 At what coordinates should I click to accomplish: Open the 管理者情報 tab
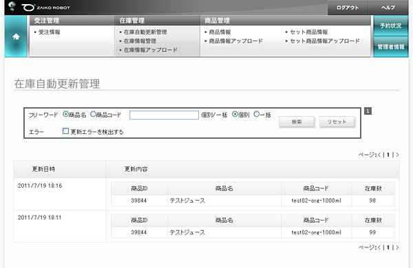pyautogui.click(x=390, y=47)
